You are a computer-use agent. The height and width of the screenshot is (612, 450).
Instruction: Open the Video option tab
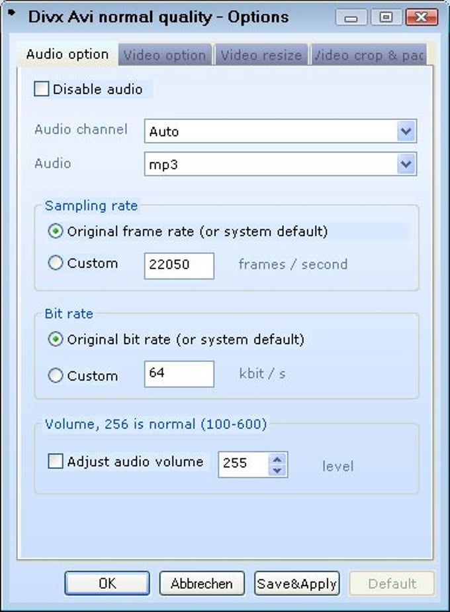[x=165, y=55]
